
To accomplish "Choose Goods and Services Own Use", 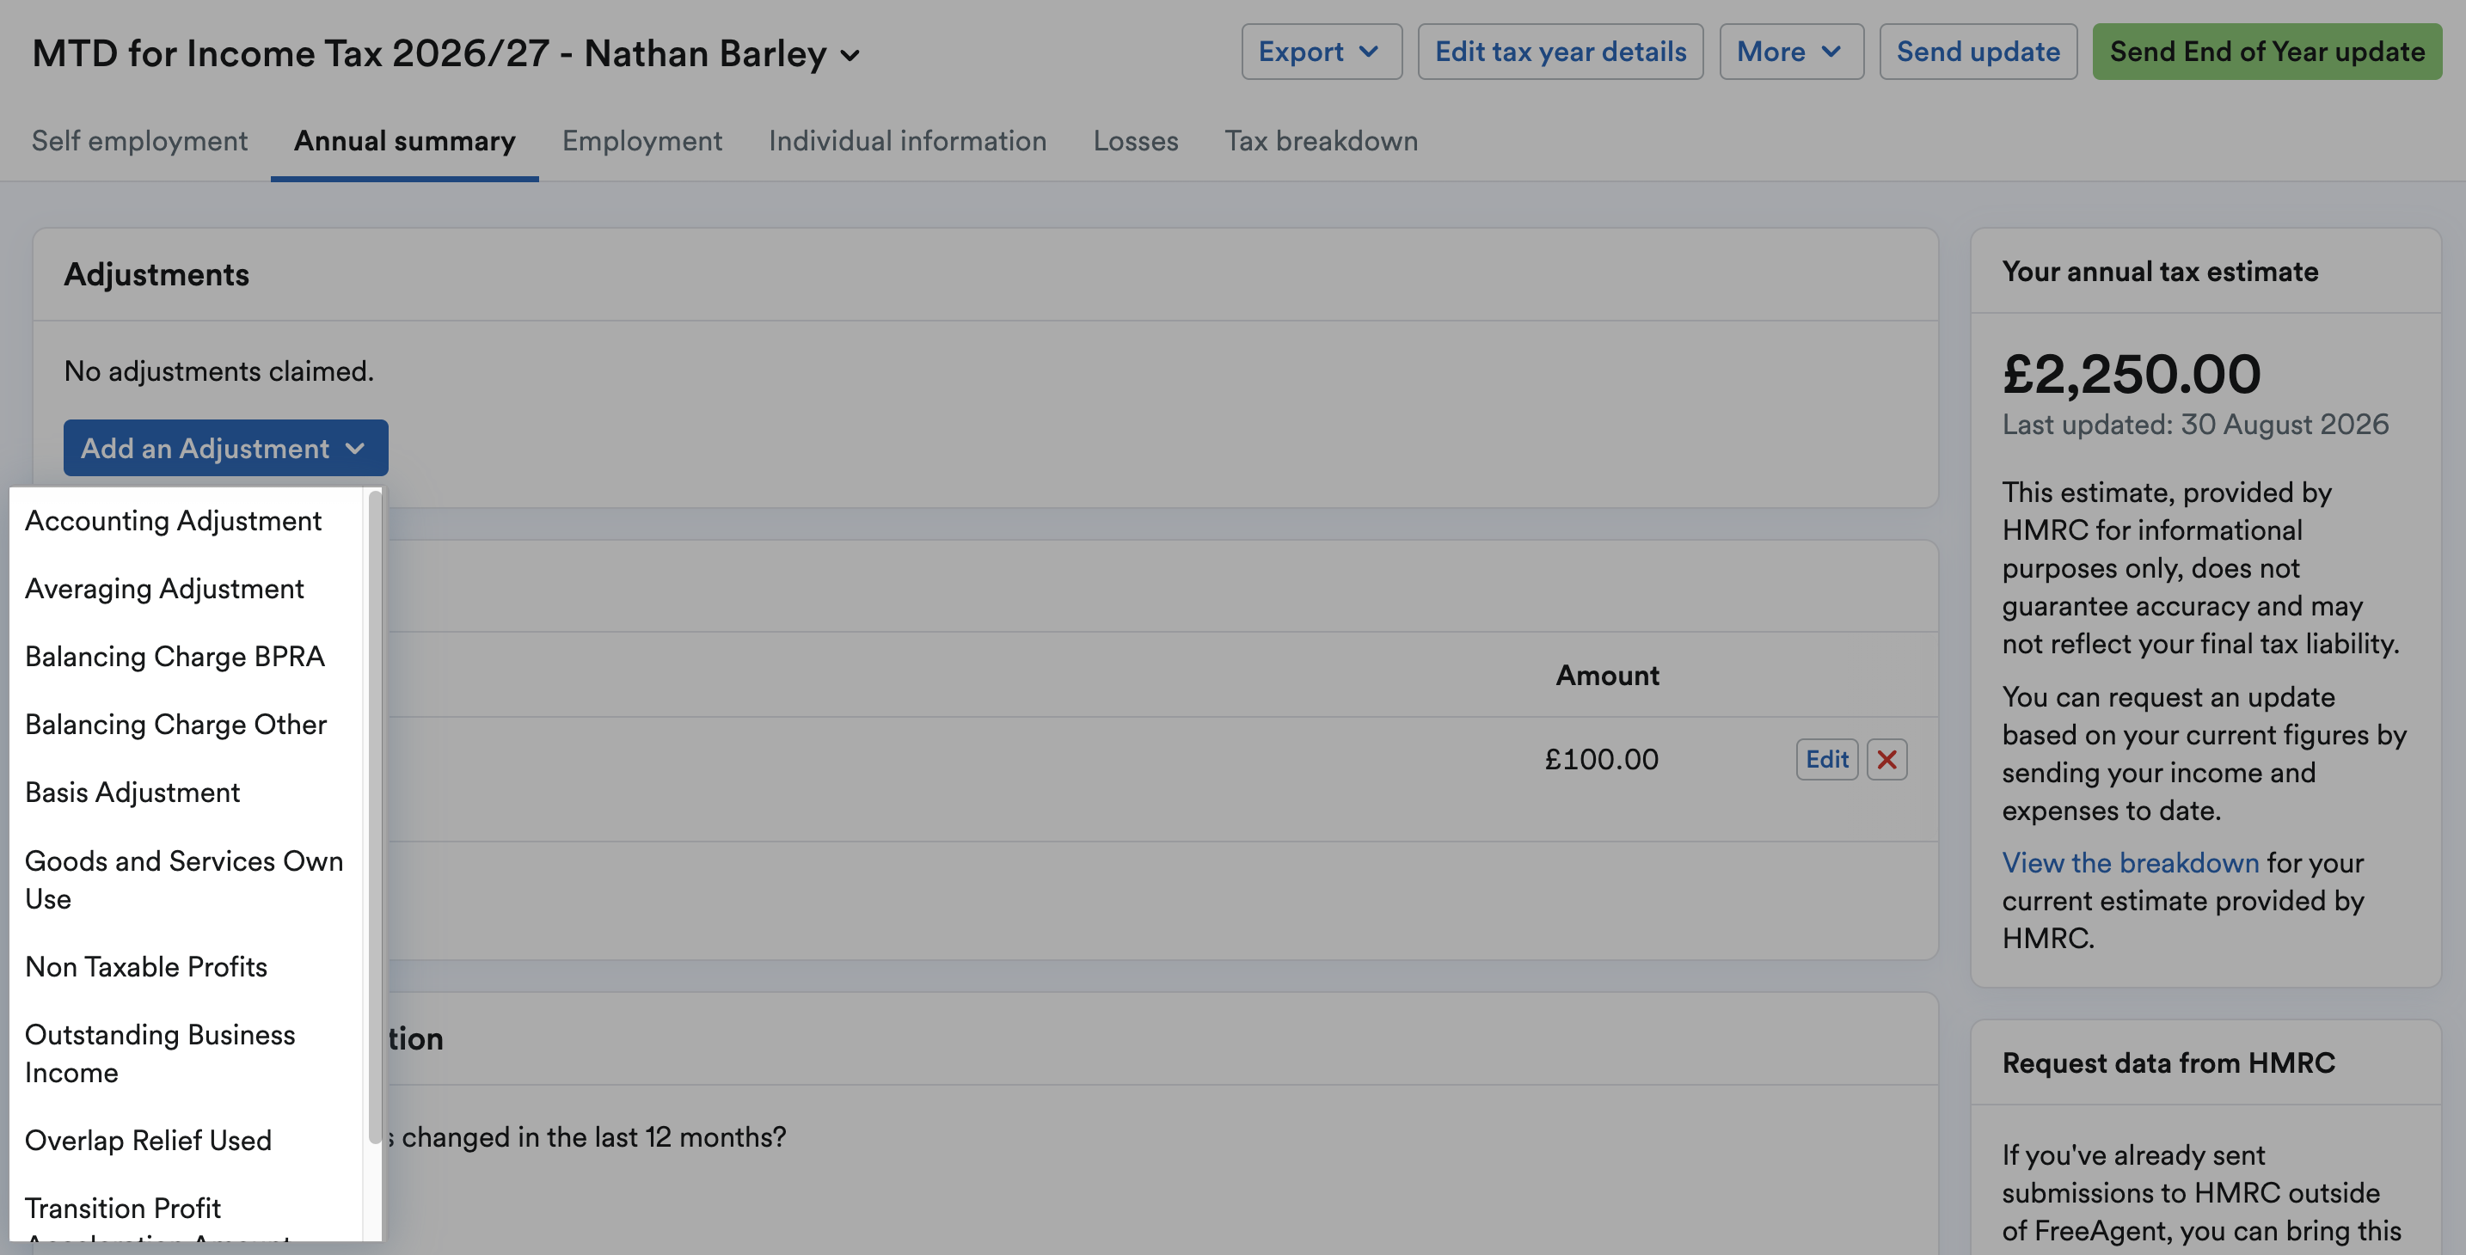I will [x=187, y=879].
